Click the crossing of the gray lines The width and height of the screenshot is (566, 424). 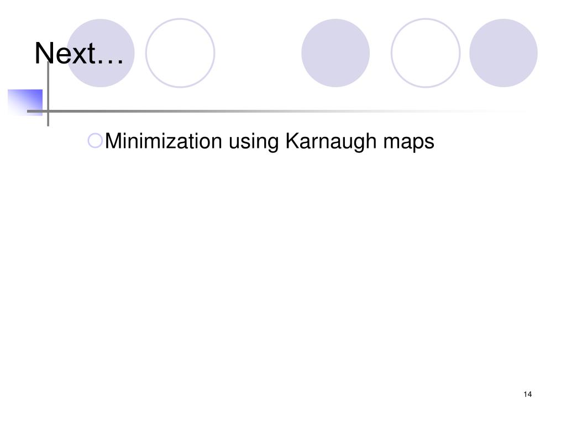point(48,112)
